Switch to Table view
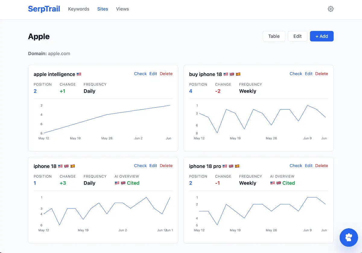The width and height of the screenshot is (362, 253). pos(274,36)
